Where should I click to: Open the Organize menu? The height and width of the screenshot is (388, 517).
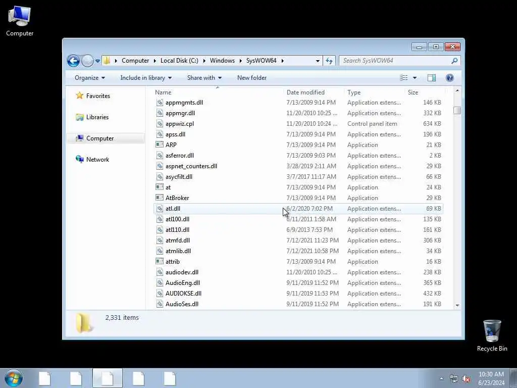(90, 78)
